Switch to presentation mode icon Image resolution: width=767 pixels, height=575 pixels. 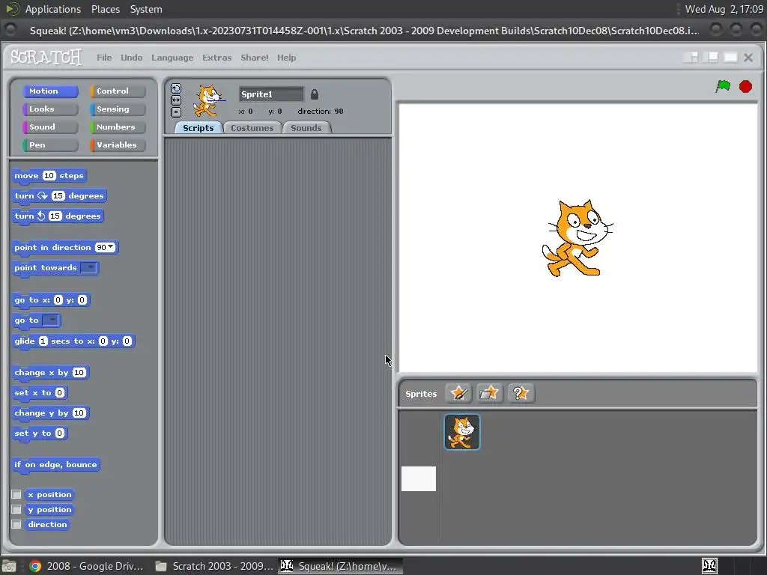click(730, 57)
